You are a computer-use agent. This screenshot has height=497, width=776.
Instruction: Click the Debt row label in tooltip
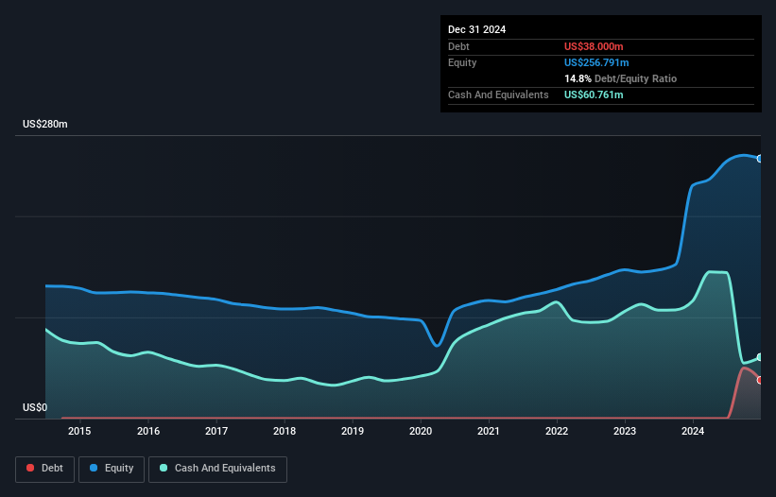tap(458, 46)
